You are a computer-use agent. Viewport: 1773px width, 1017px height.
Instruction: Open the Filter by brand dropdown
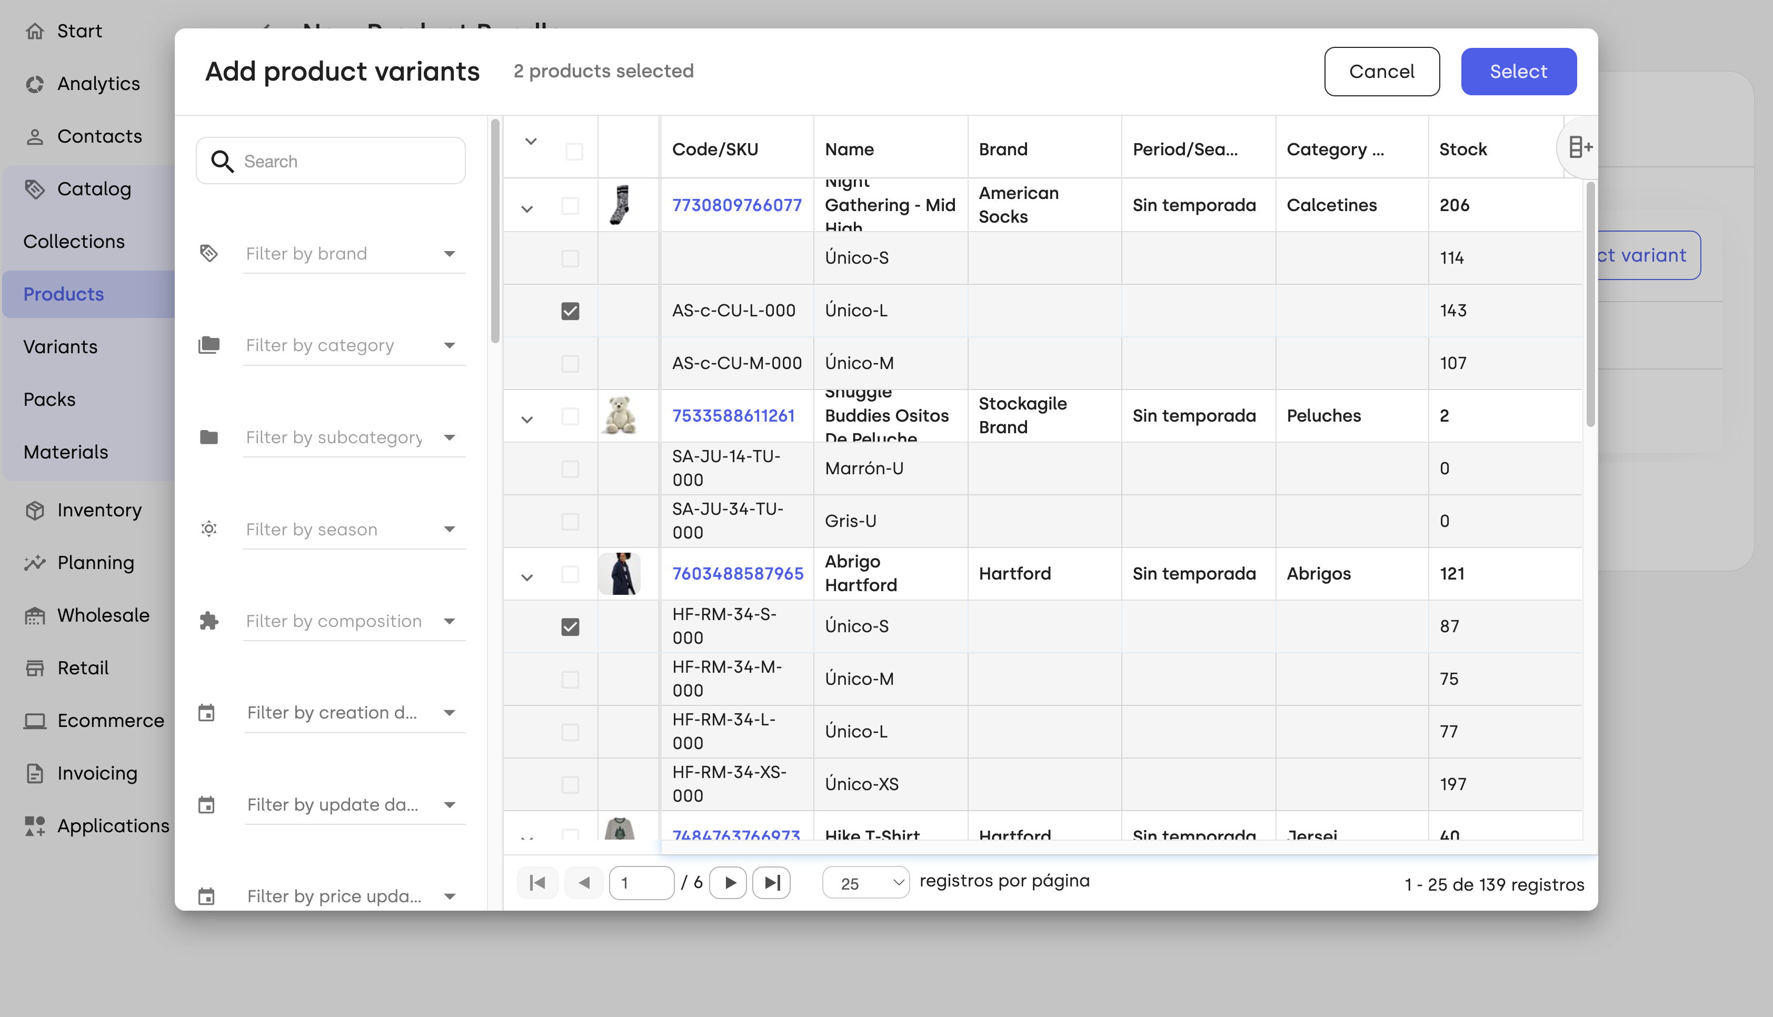353,254
